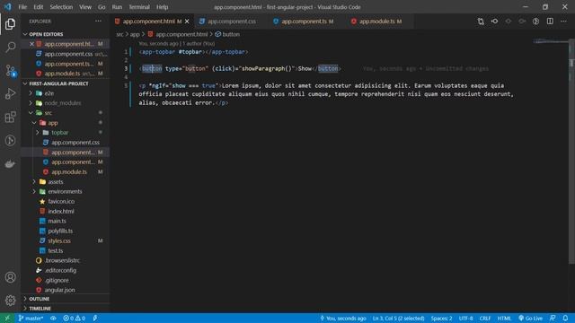The image size is (575, 323).
Task: Open the Terminal menu
Action: (139, 7)
